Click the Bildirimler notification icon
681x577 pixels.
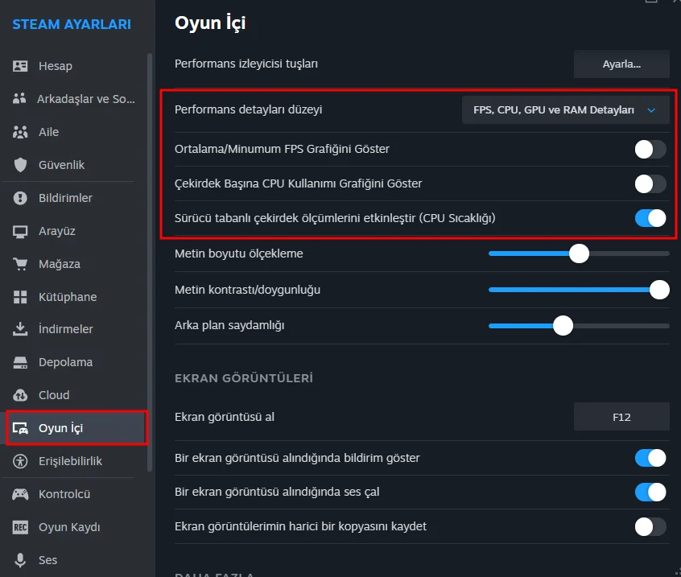pyautogui.click(x=21, y=198)
